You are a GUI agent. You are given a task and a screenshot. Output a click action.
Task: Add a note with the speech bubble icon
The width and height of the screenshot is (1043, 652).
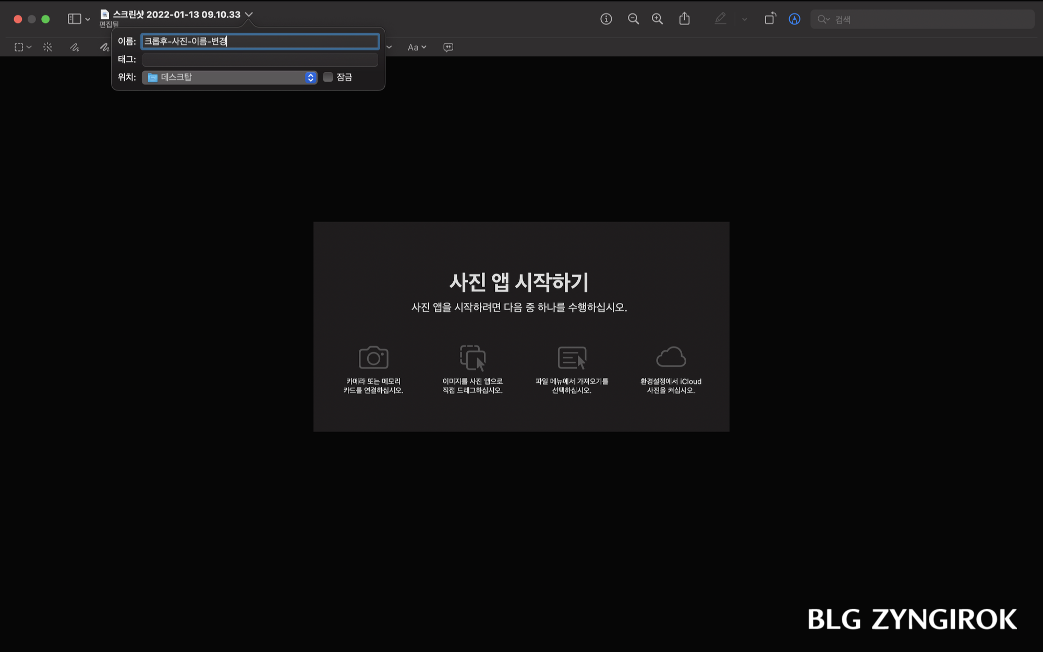(447, 47)
